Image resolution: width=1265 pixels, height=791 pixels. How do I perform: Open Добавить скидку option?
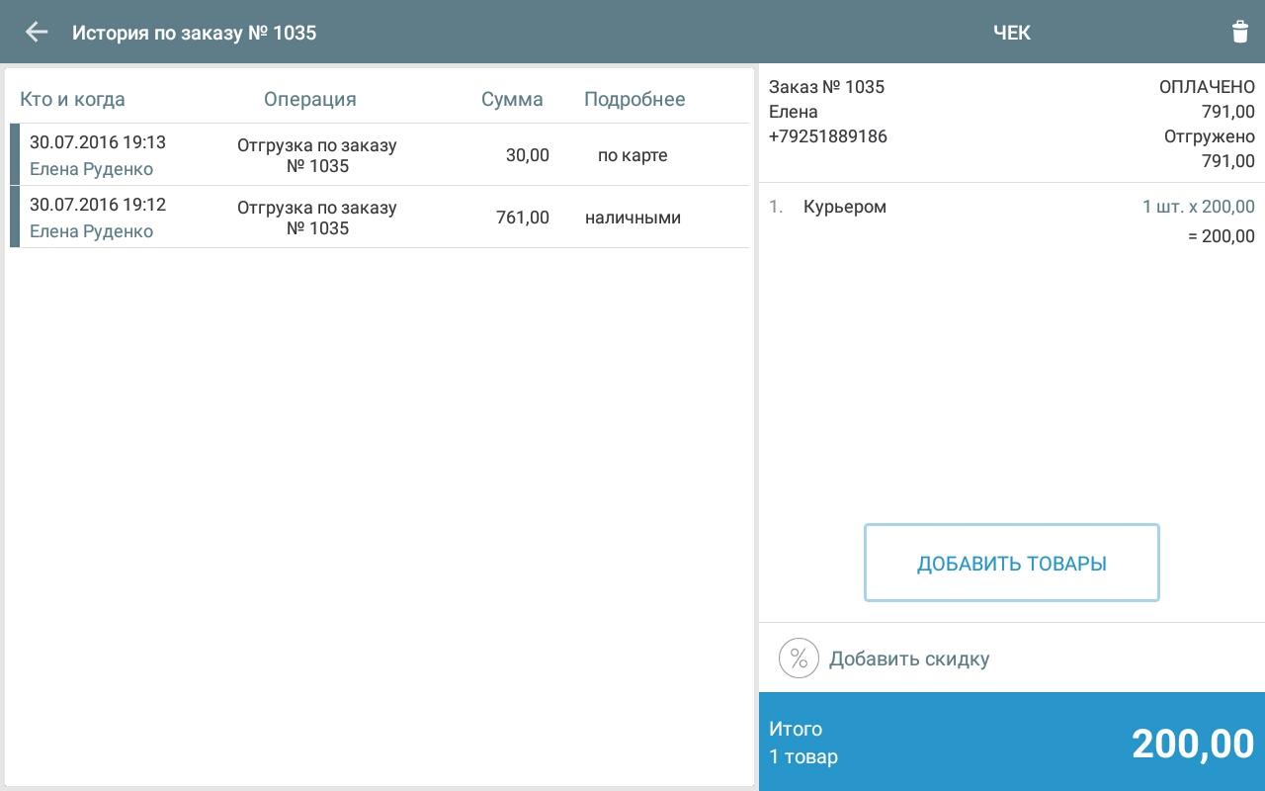click(908, 659)
